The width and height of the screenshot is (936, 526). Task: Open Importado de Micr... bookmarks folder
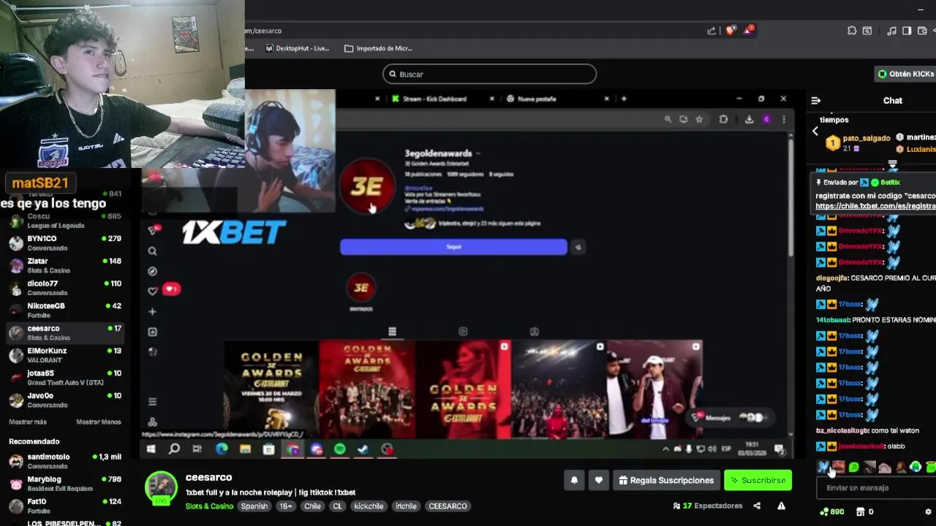[x=379, y=48]
